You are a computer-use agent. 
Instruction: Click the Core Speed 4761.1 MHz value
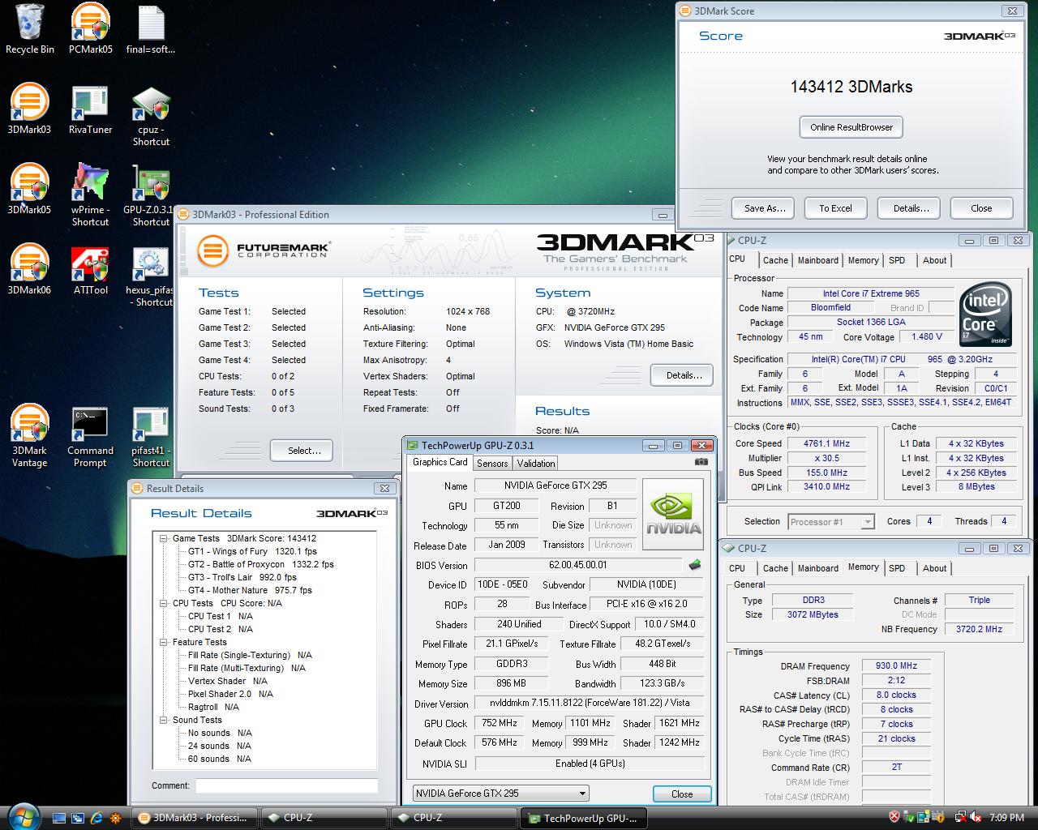tap(826, 443)
